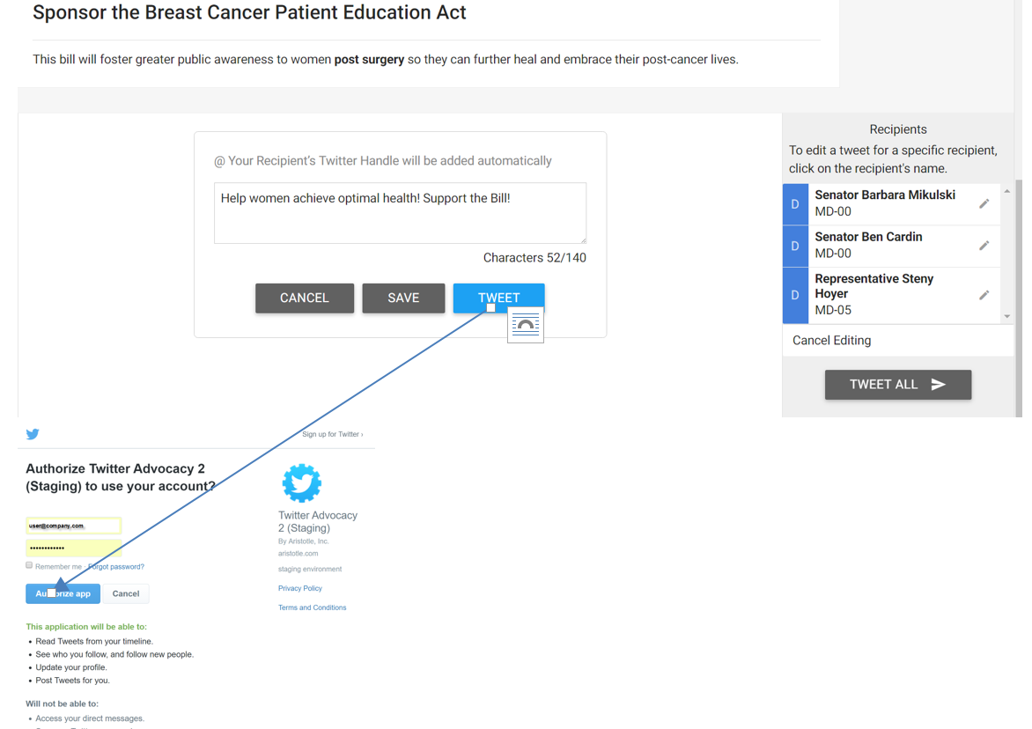Click edit pencil beside Senator Ben Cardin
1032x729 pixels.
[984, 245]
